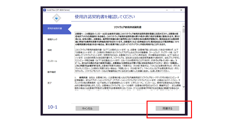This screenshot has width=230, height=122.
Task: Click the 同意する (Agree) button
Action: click(167, 108)
